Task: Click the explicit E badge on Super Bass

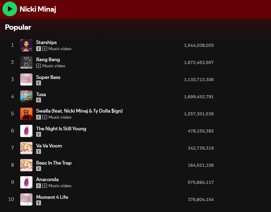Action: point(39,83)
